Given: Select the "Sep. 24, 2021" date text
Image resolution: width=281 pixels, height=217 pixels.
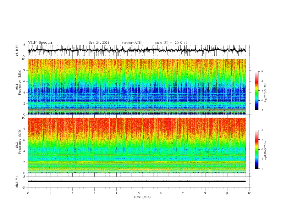Looking at the screenshot, I should pyautogui.click(x=99, y=43).
